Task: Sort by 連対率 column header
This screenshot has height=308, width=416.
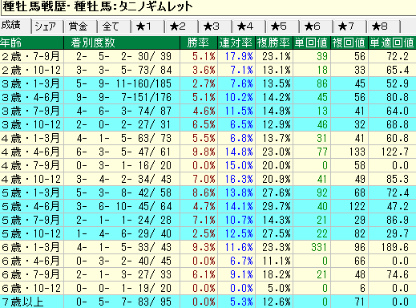Action: point(236,43)
